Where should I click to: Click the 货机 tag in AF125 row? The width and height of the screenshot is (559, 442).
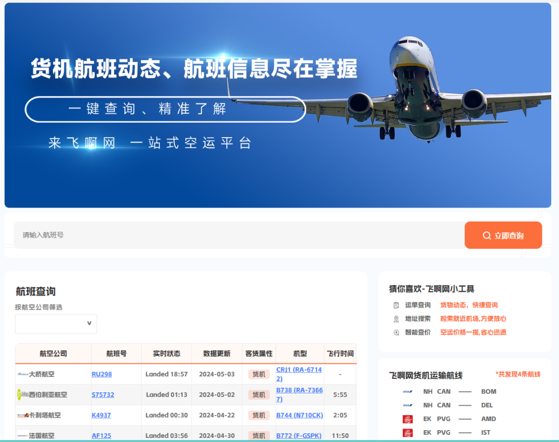pos(259,436)
